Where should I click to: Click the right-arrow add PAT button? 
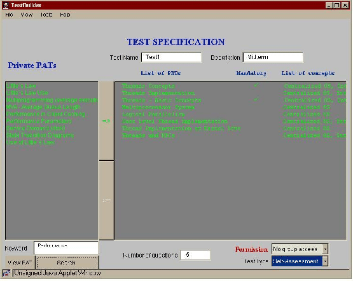tap(106, 121)
